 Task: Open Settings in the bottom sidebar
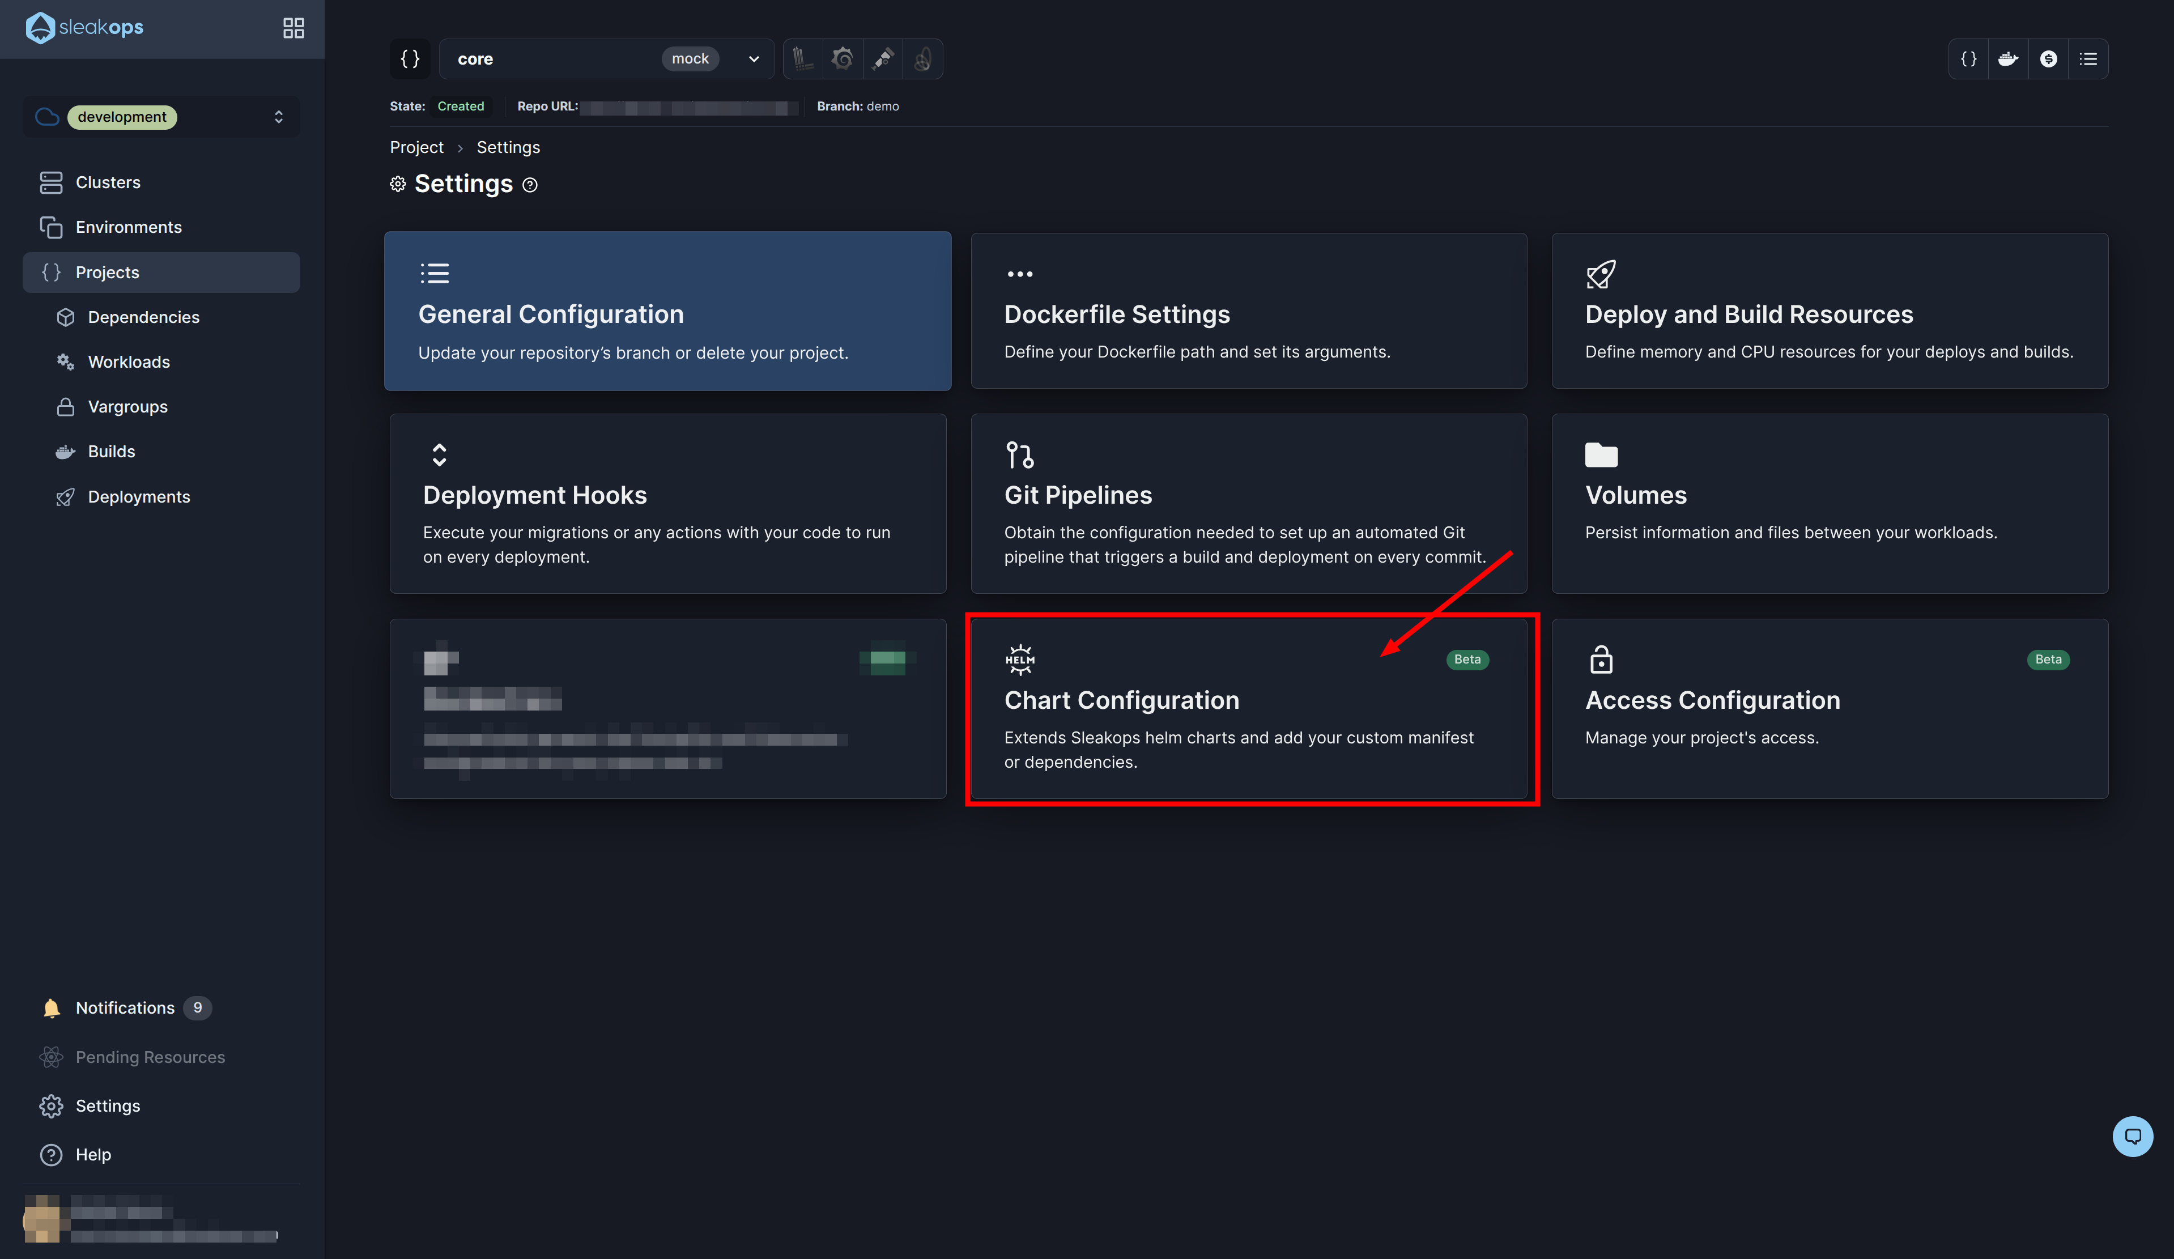click(161, 1106)
